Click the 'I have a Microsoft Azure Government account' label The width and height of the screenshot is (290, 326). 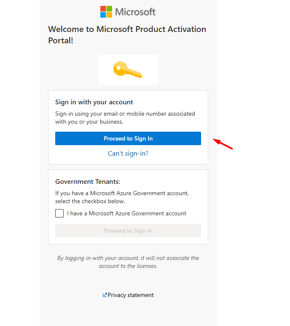point(126,213)
